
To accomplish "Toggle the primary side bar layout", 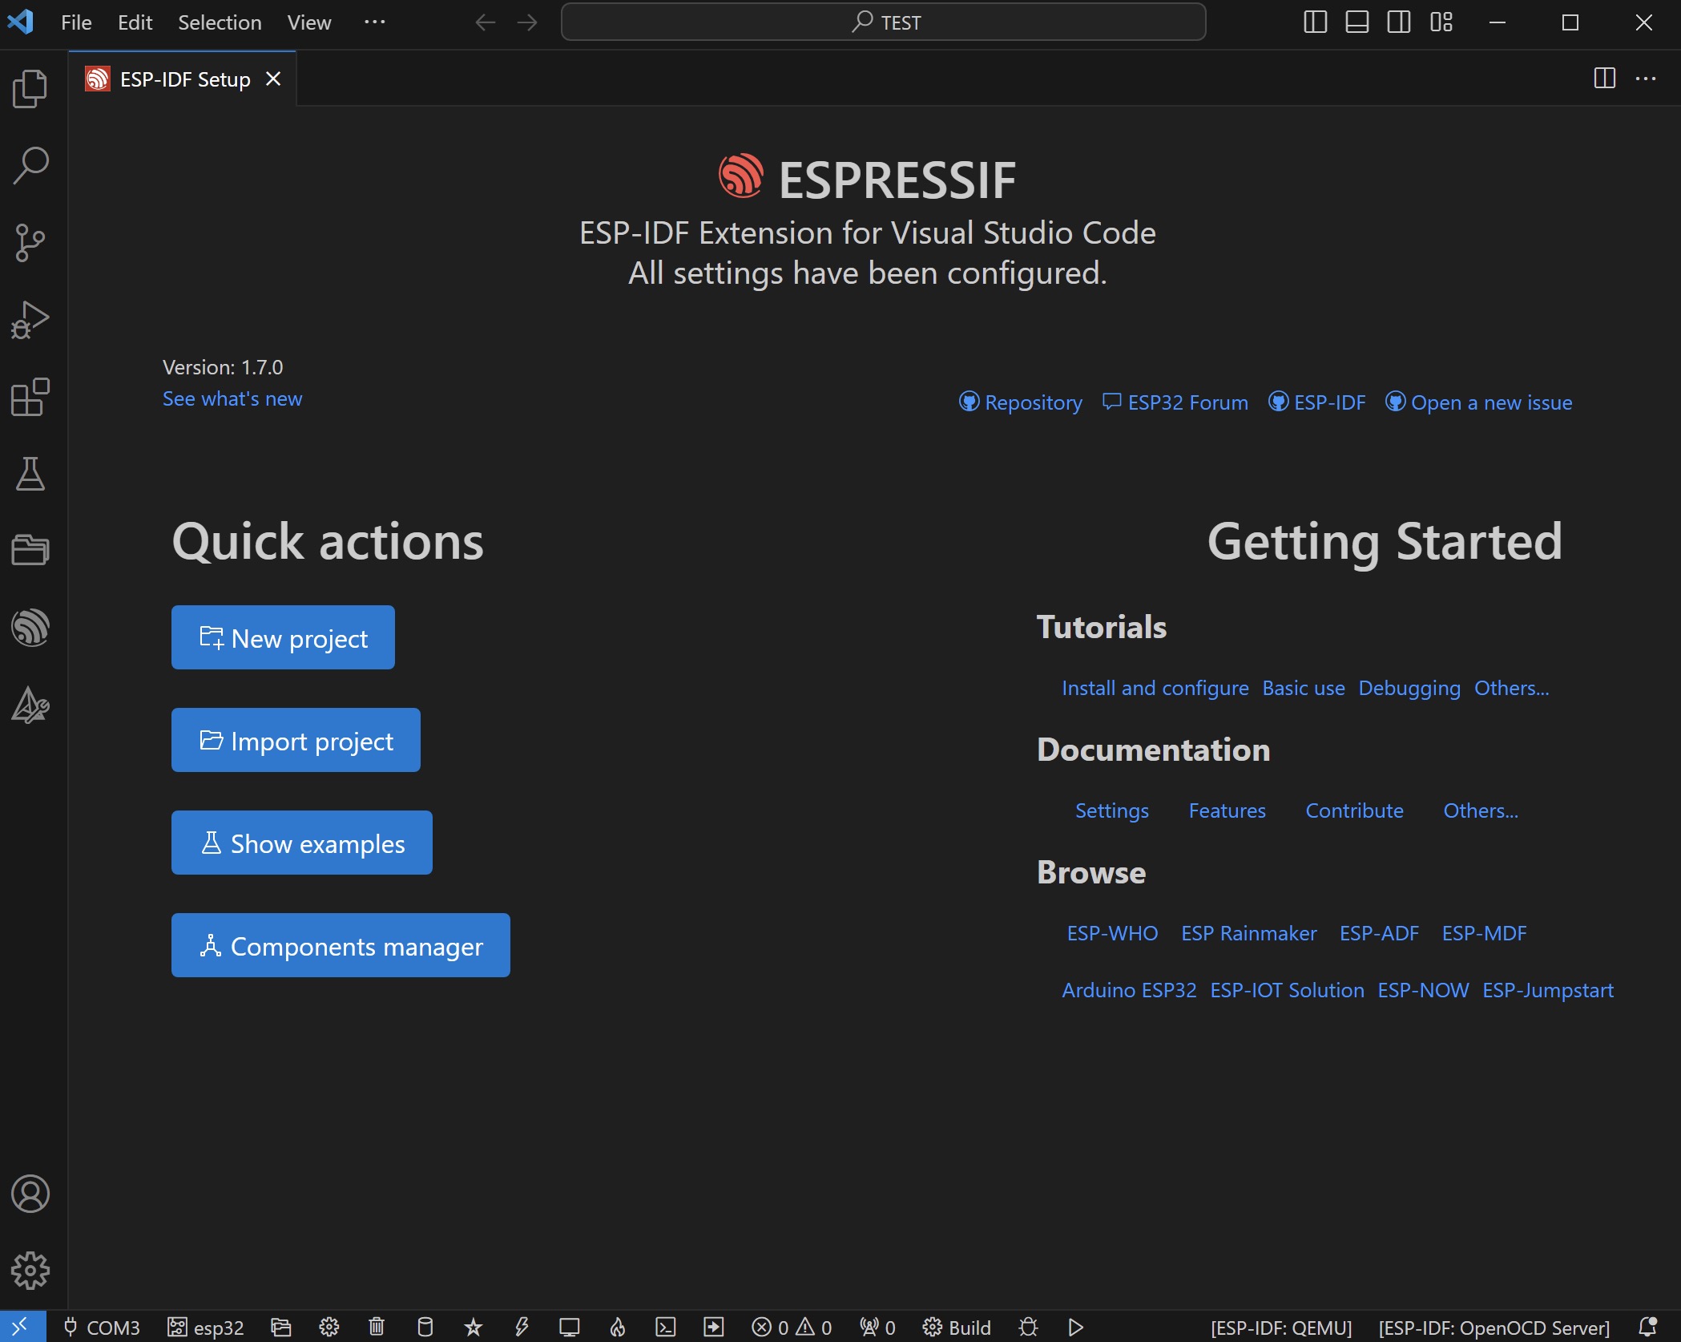I will (x=1315, y=22).
